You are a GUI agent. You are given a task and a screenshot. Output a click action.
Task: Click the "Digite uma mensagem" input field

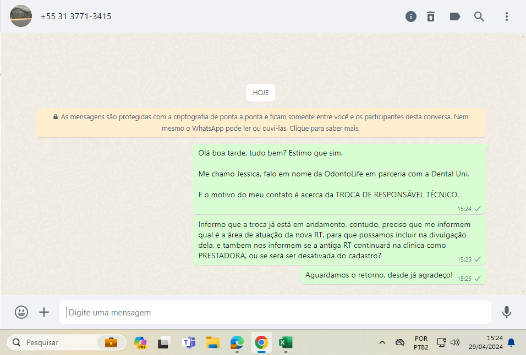[x=275, y=312]
